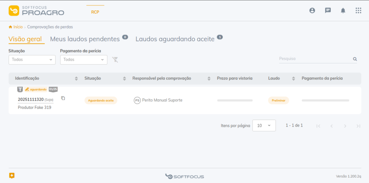Open the apps grid menu
The width and height of the screenshot is (369, 183).
pyautogui.click(x=358, y=10)
